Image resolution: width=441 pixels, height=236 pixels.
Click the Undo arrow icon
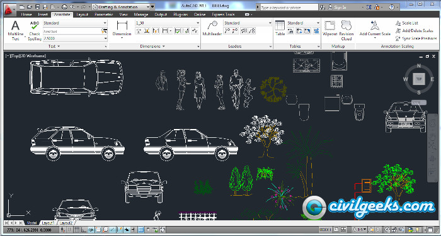pyautogui.click(x=72, y=7)
